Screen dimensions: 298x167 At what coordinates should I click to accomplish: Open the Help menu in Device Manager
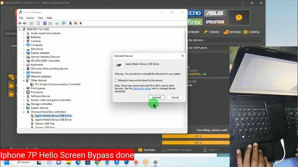(49, 18)
